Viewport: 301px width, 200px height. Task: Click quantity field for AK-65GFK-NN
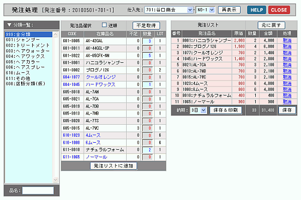point(147,56)
